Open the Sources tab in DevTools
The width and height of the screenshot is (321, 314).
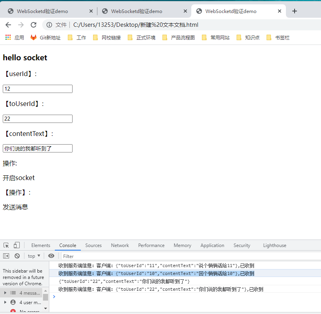click(x=93, y=245)
